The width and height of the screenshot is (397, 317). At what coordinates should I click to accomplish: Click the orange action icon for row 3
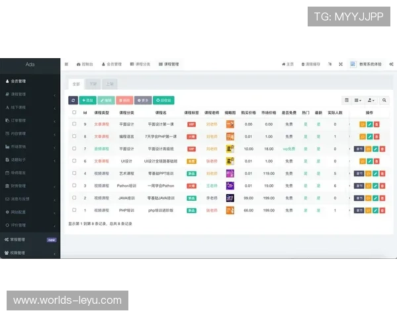coord(368,186)
